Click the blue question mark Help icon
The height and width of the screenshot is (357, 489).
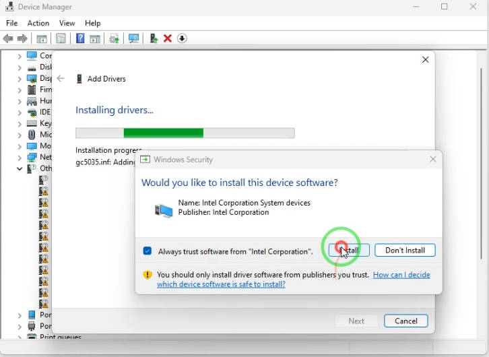point(80,38)
